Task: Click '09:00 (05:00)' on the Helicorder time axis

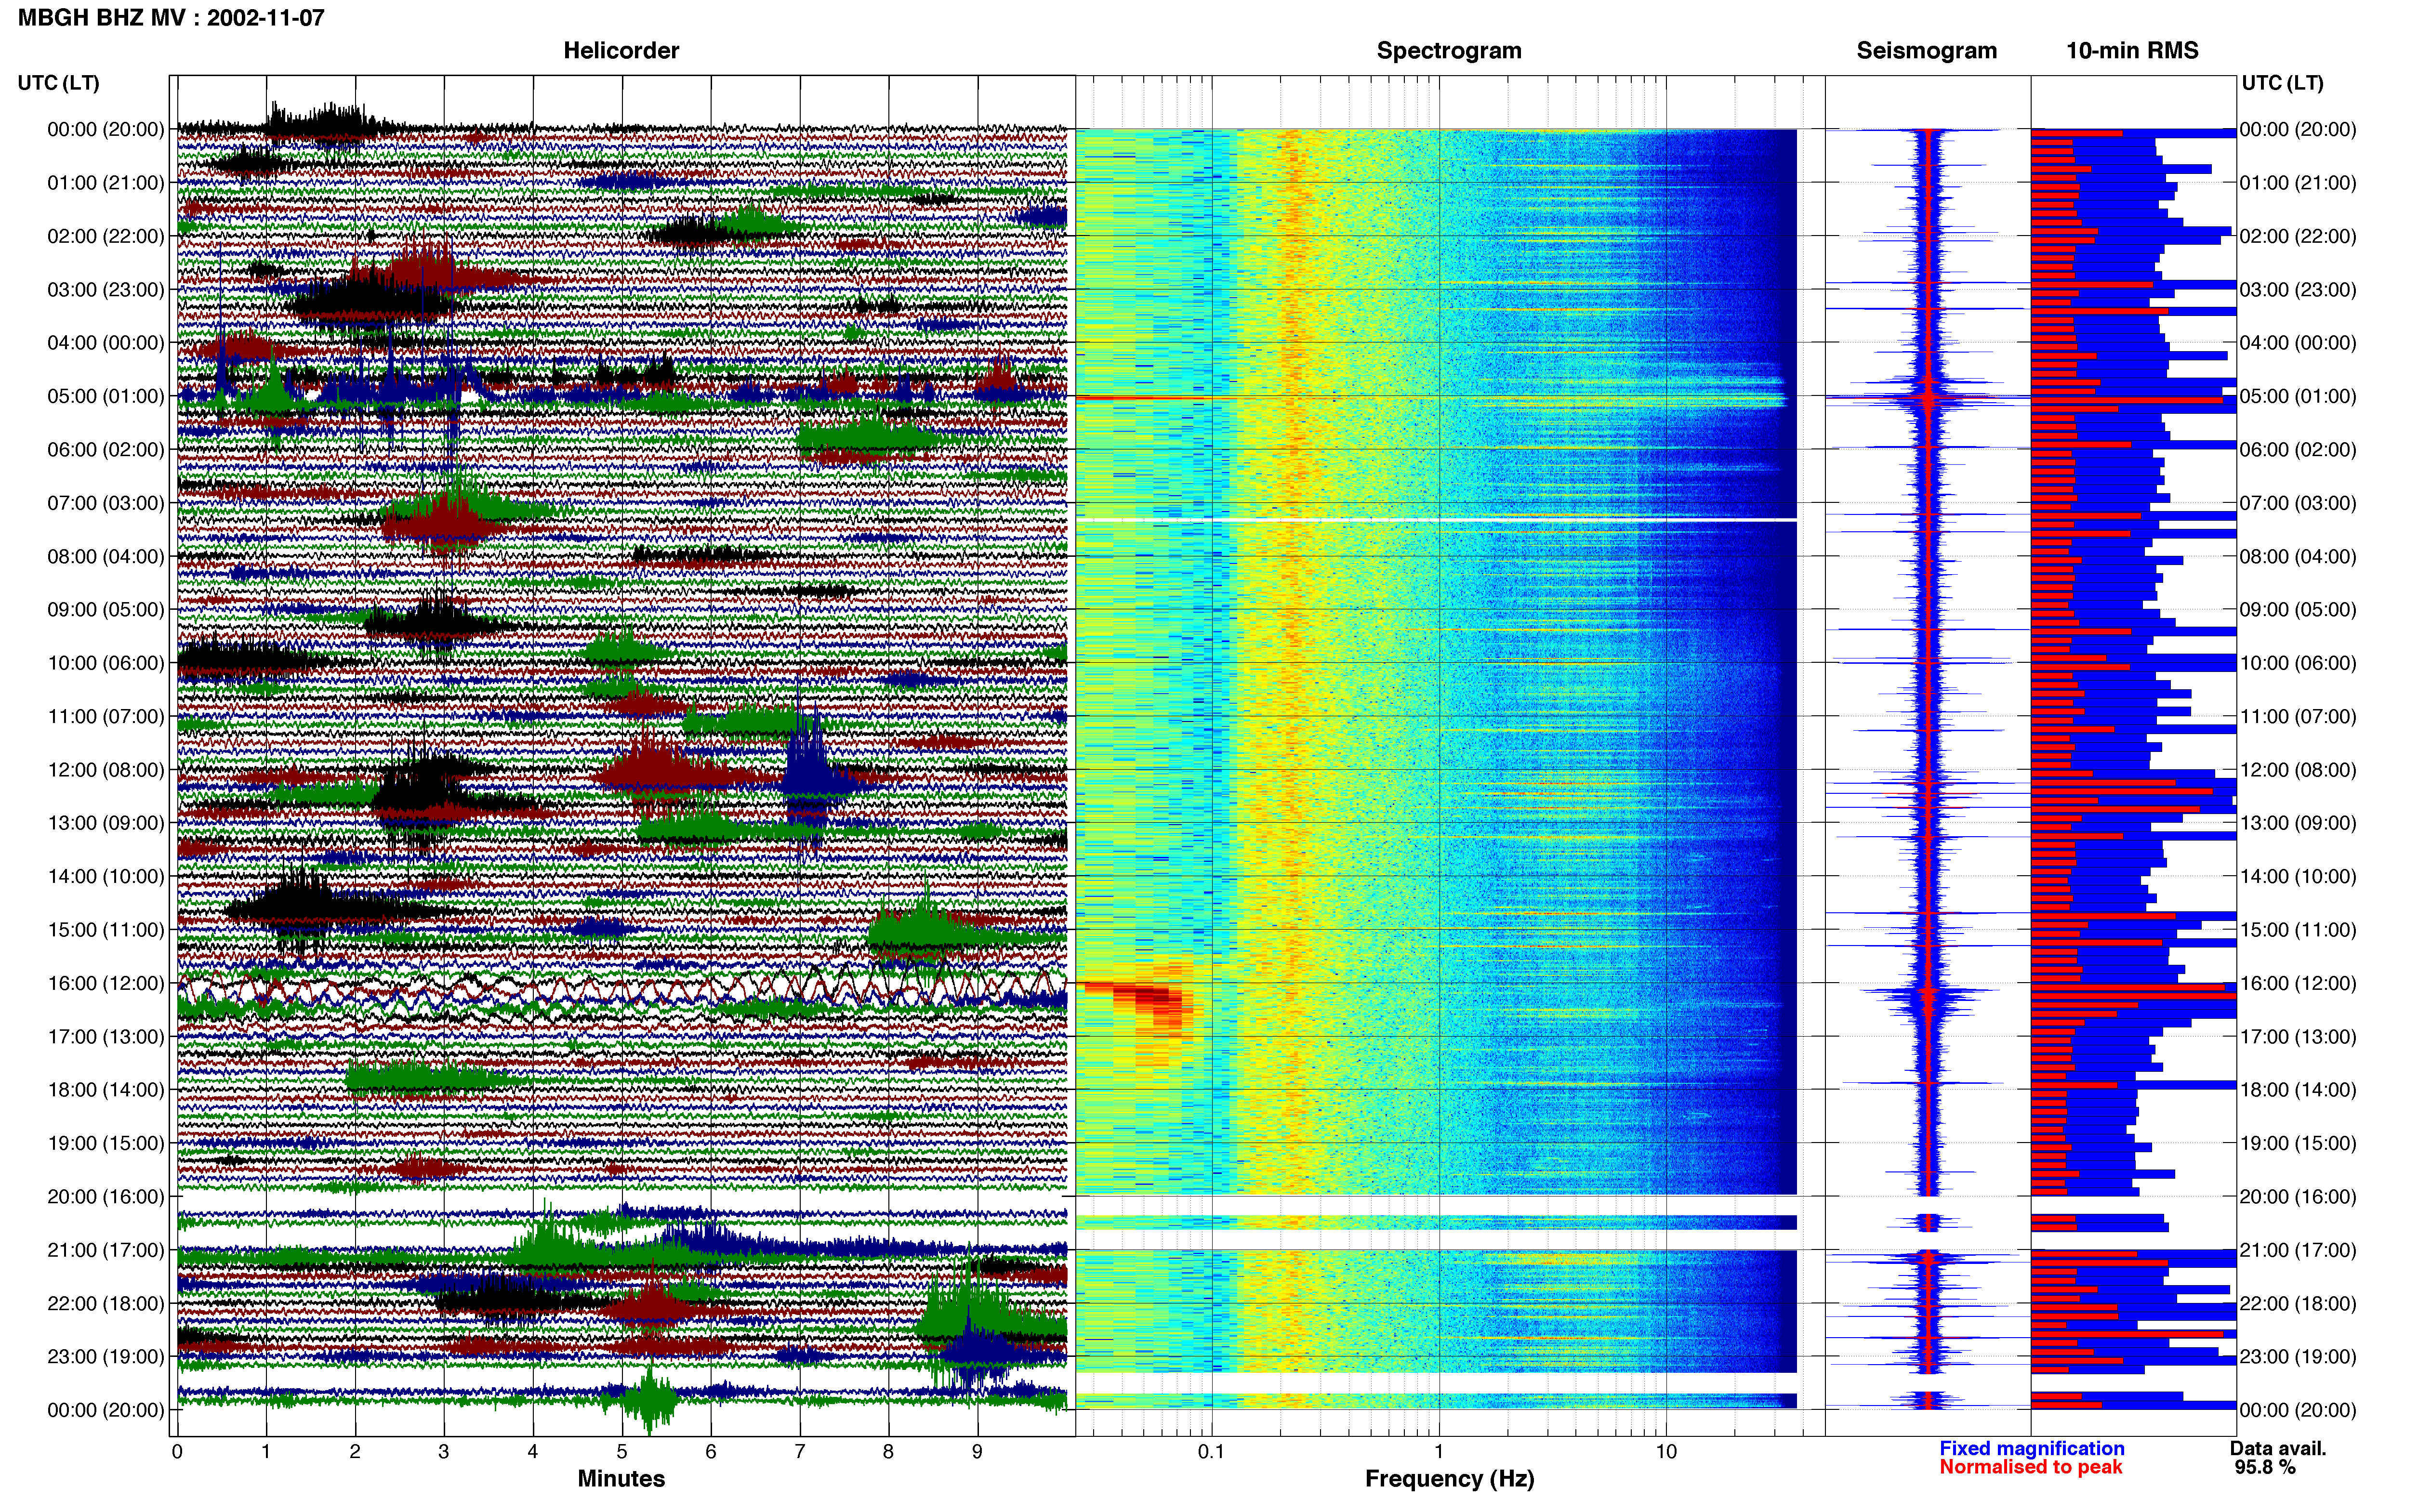Action: point(106,610)
